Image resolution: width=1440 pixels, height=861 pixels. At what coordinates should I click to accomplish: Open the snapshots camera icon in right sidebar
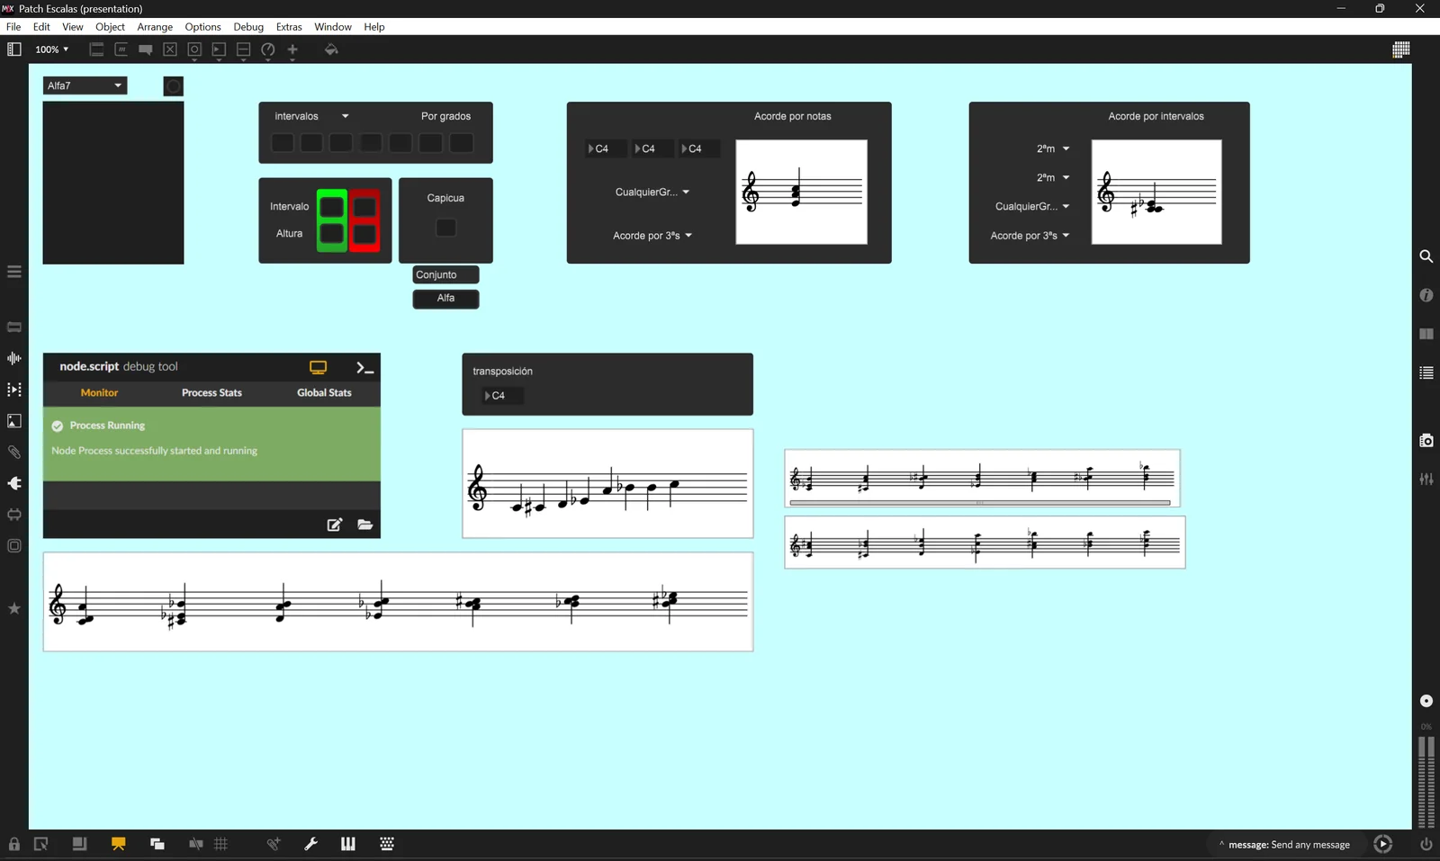[1426, 440]
